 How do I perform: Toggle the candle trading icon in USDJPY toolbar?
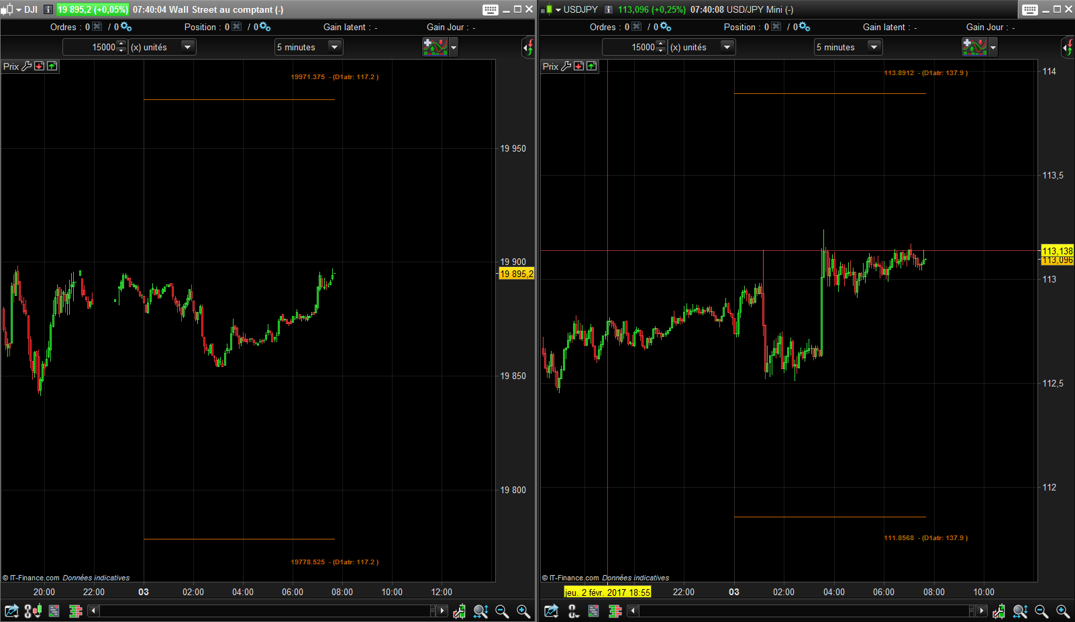[x=999, y=611]
